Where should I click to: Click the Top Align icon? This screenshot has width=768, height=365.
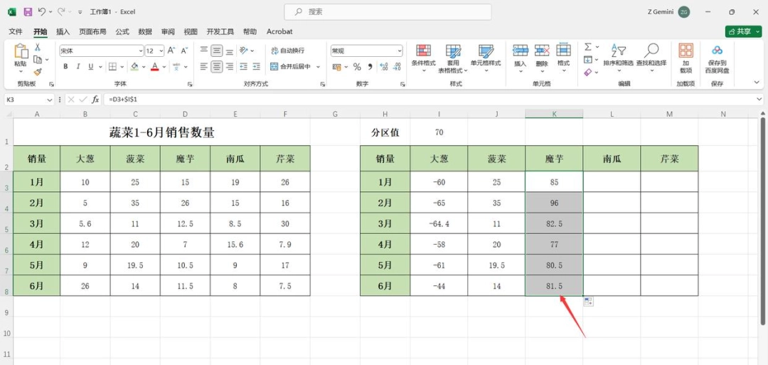(x=204, y=51)
